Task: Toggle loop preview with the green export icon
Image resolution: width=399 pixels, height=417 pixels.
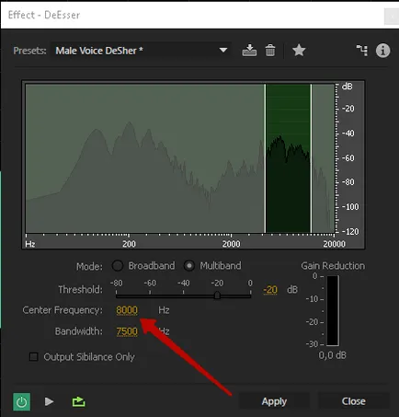Action: pos(78,401)
